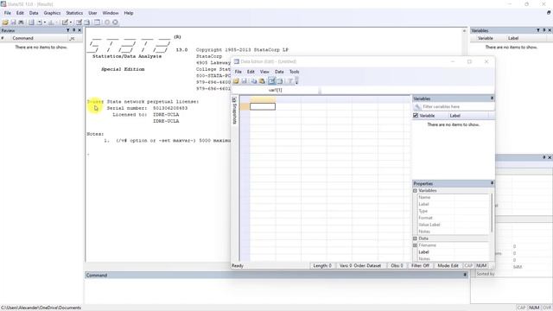
Task: Open the Help menu
Action: coord(129,13)
